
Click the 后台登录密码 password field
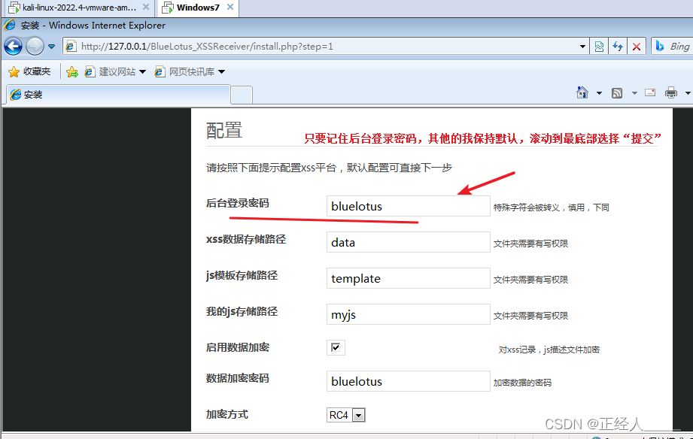click(409, 206)
